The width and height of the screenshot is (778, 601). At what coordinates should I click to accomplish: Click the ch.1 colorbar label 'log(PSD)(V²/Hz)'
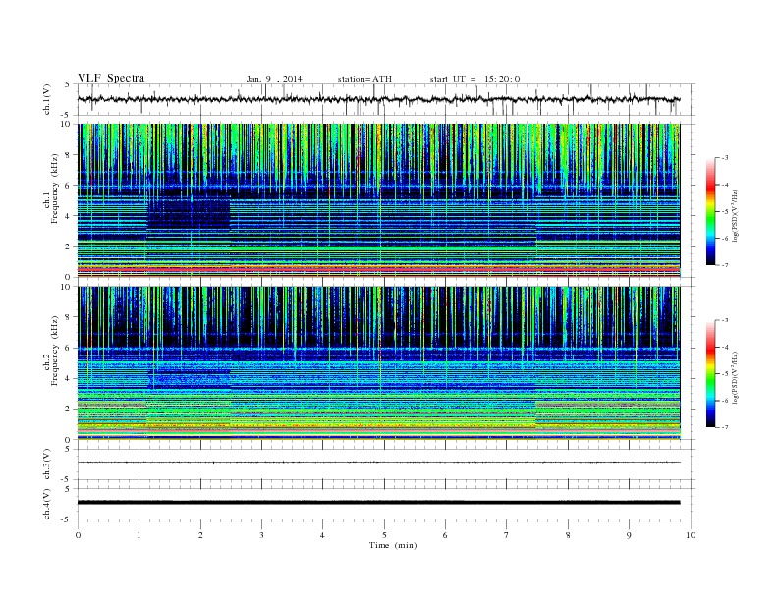(x=735, y=215)
